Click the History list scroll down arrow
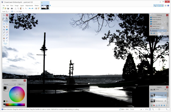The width and height of the screenshot is (171, 112). pos(168,31)
